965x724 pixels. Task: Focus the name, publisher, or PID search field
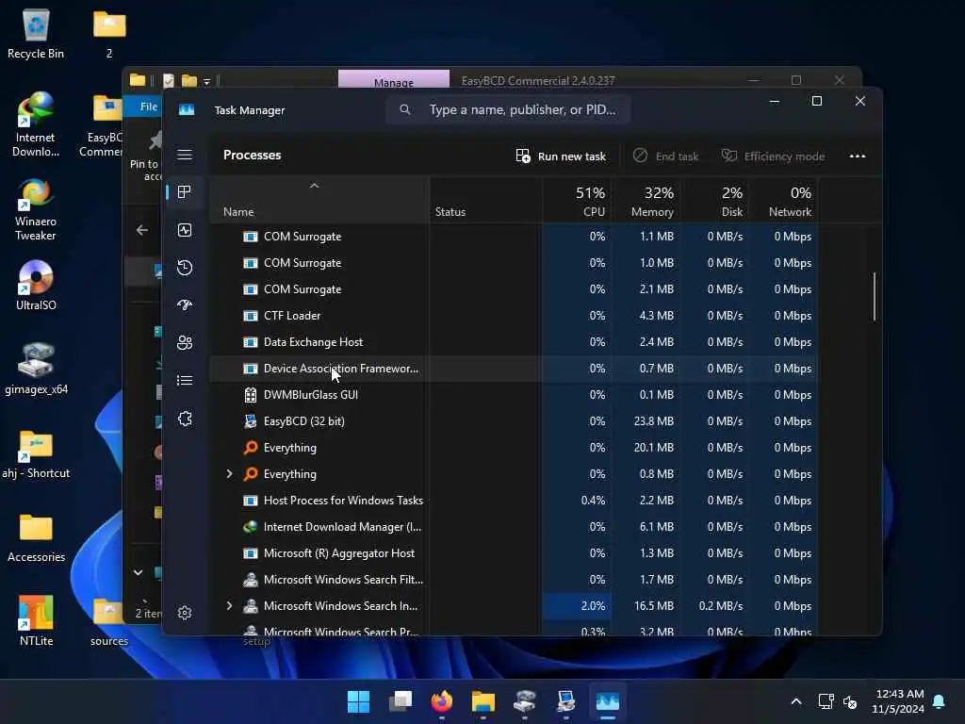508,109
